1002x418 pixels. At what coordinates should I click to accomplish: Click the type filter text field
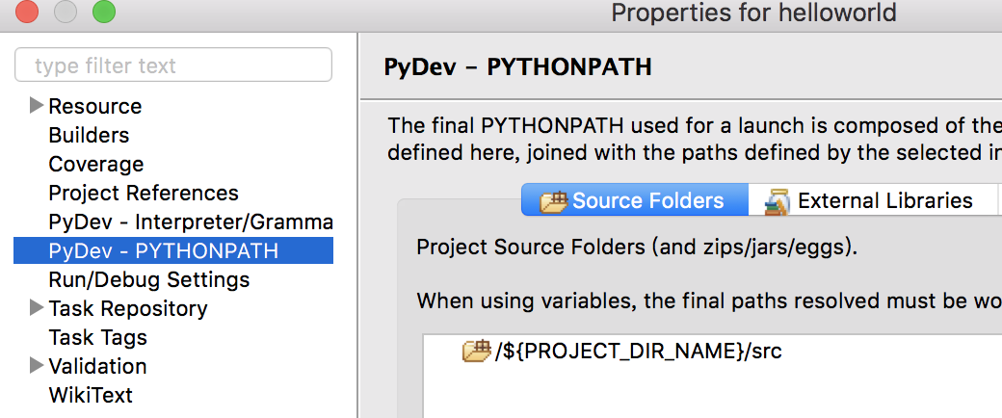tap(173, 65)
